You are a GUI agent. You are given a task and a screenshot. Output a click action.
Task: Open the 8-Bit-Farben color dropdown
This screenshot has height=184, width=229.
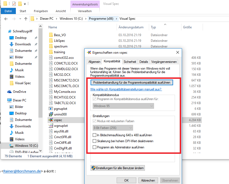(113, 128)
